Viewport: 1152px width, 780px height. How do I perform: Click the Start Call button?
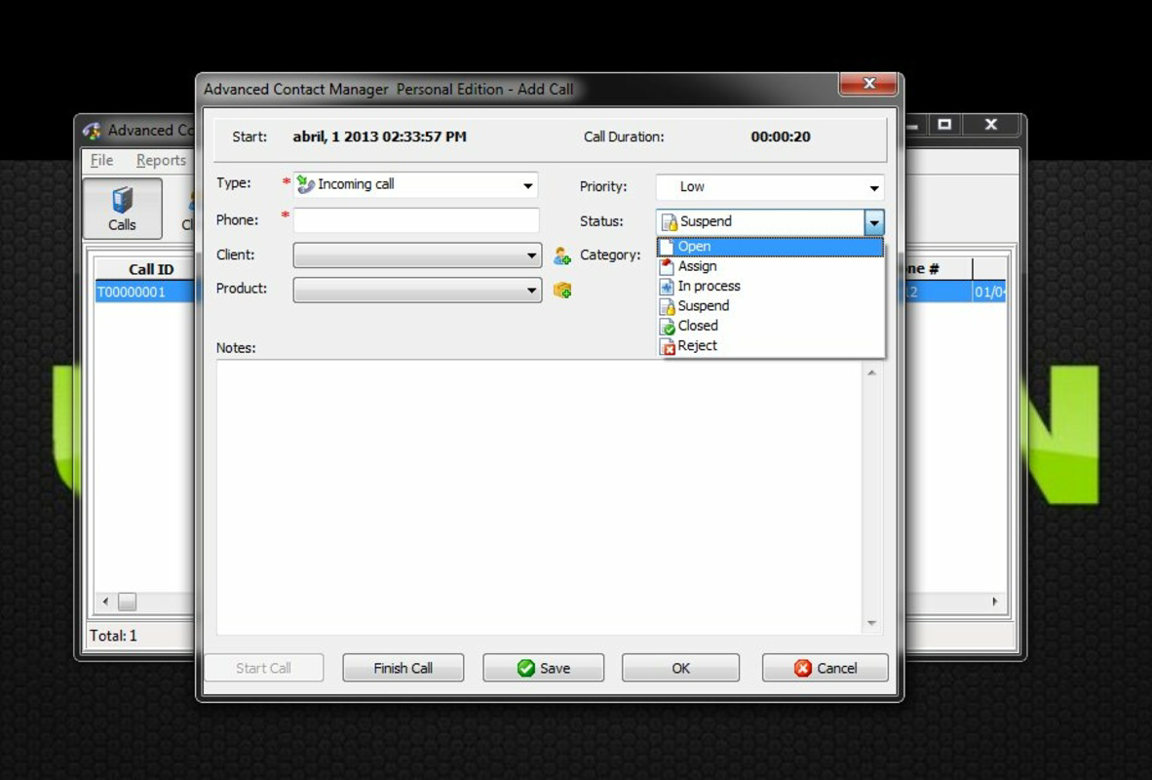(264, 668)
